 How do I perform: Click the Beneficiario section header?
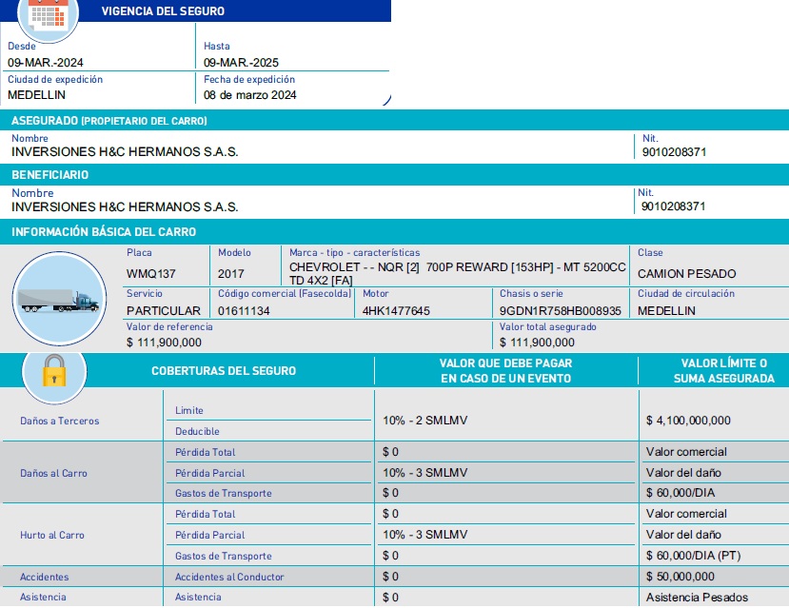[394, 175]
